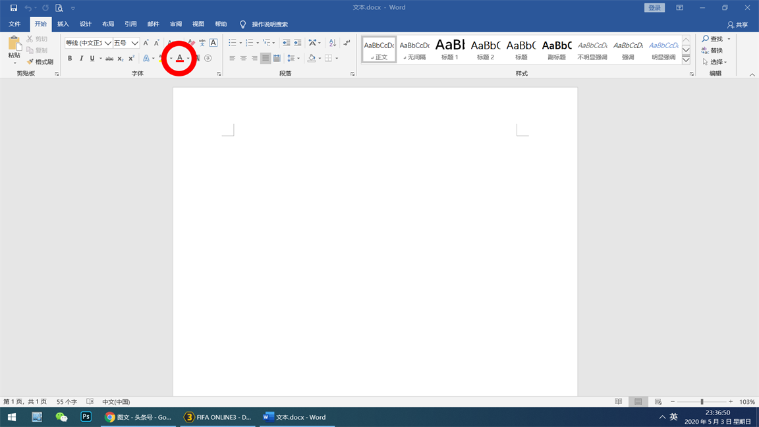Click the red font color button

(179, 59)
